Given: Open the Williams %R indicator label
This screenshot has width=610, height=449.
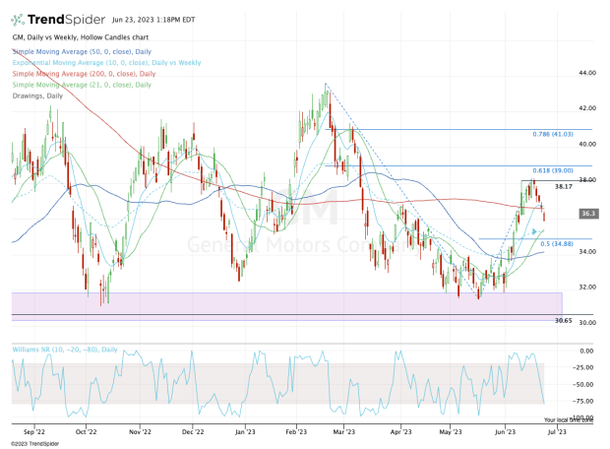Looking at the screenshot, I should click(x=63, y=350).
